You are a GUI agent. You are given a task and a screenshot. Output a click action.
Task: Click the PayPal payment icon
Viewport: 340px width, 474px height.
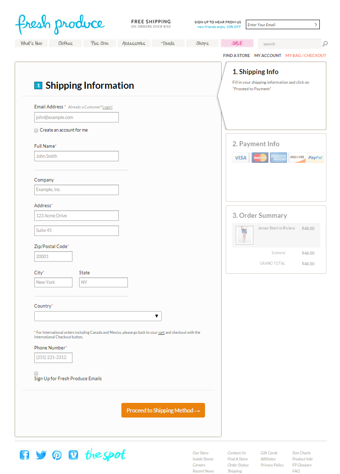coord(315,157)
